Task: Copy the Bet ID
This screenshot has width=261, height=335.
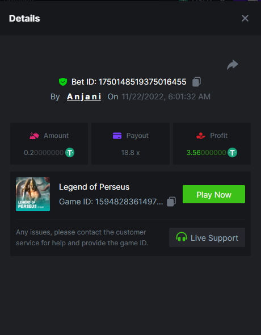Action: point(196,82)
